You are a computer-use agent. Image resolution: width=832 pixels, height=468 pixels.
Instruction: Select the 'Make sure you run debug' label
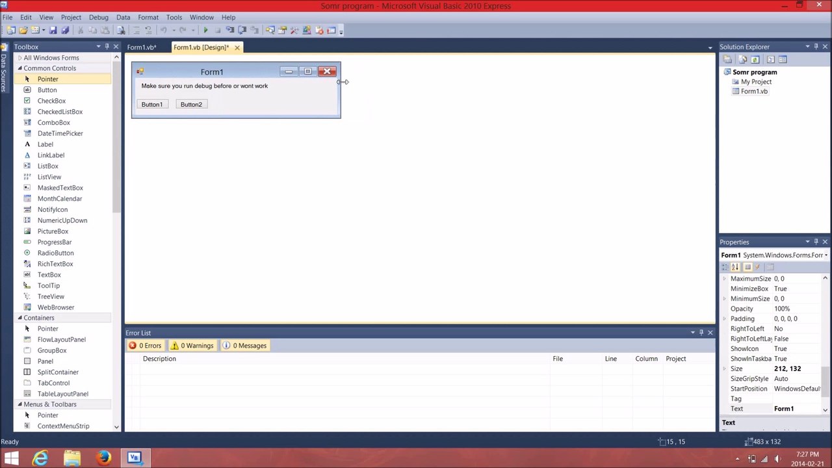coord(205,86)
